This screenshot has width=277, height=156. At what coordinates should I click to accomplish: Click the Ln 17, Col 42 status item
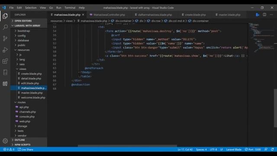[x=185, y=149]
